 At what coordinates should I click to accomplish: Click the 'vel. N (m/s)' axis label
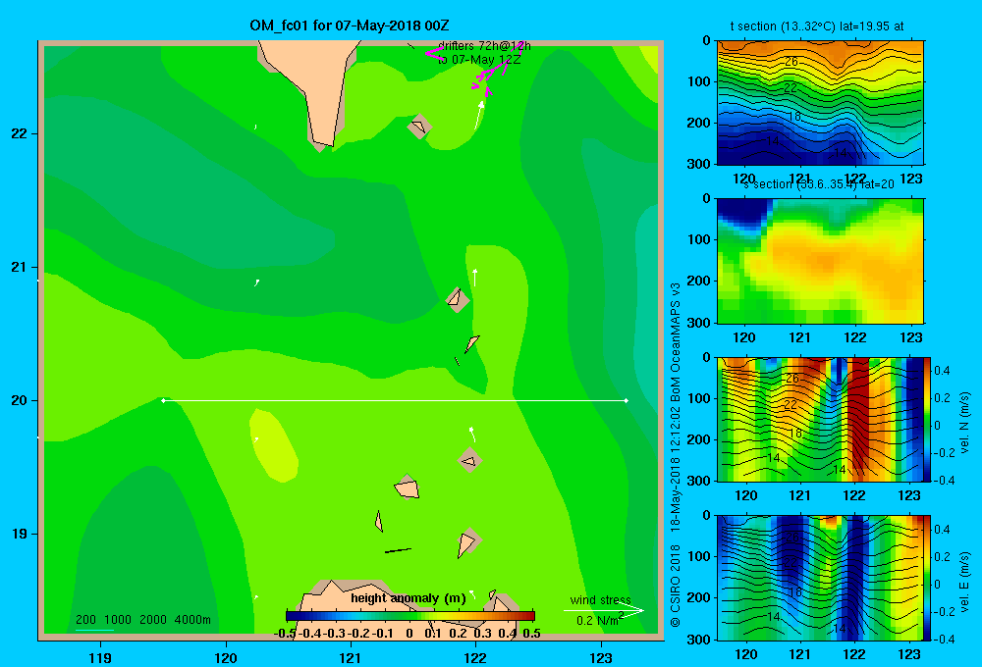pyautogui.click(x=964, y=423)
